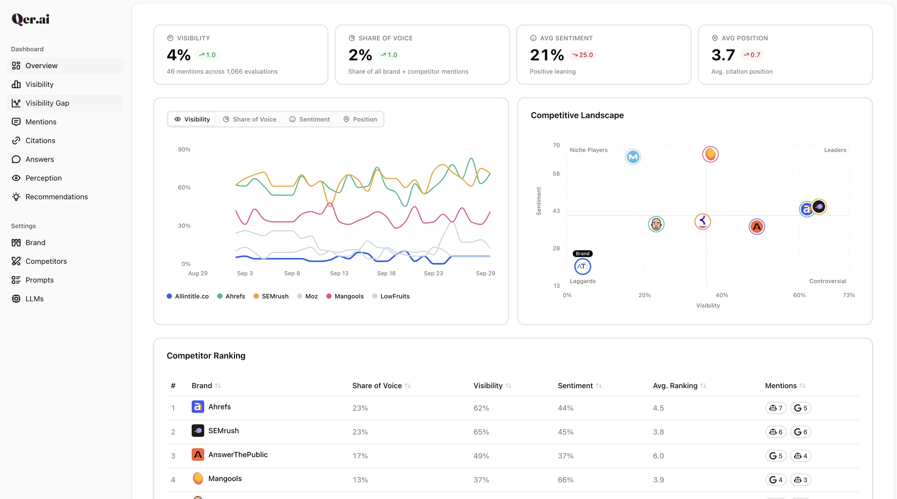
Task: Open Competitors via the crossed swords icon
Action: pos(16,262)
